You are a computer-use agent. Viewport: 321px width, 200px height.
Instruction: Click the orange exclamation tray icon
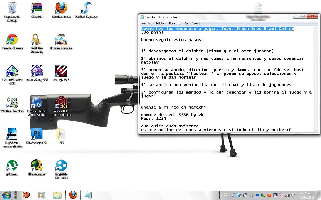click(x=269, y=195)
